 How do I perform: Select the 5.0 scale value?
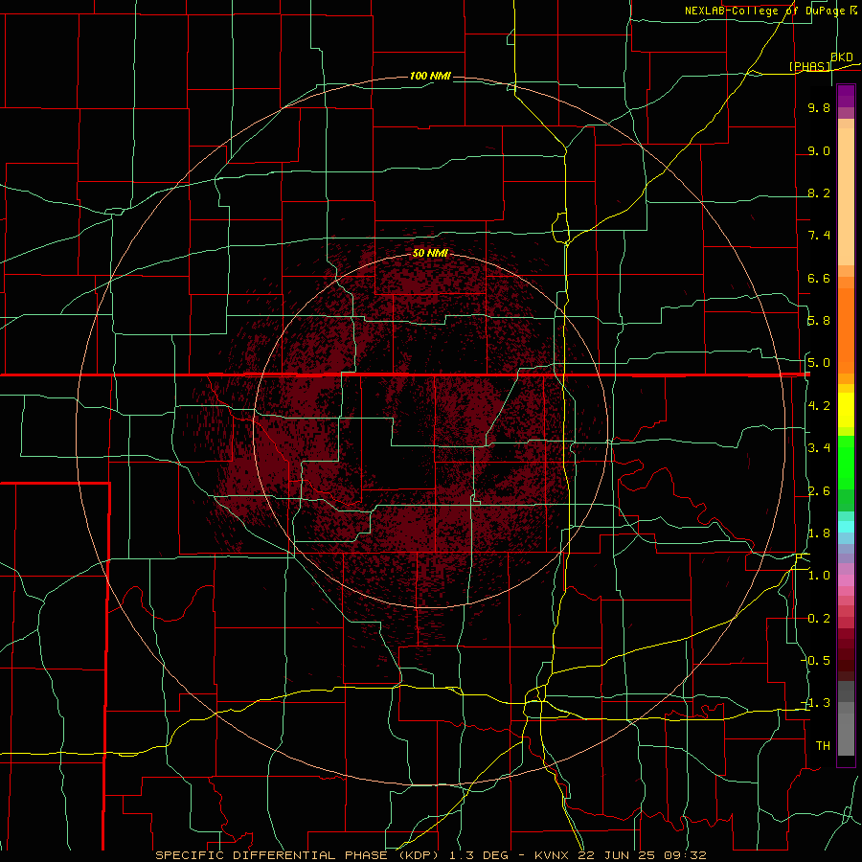[819, 363]
